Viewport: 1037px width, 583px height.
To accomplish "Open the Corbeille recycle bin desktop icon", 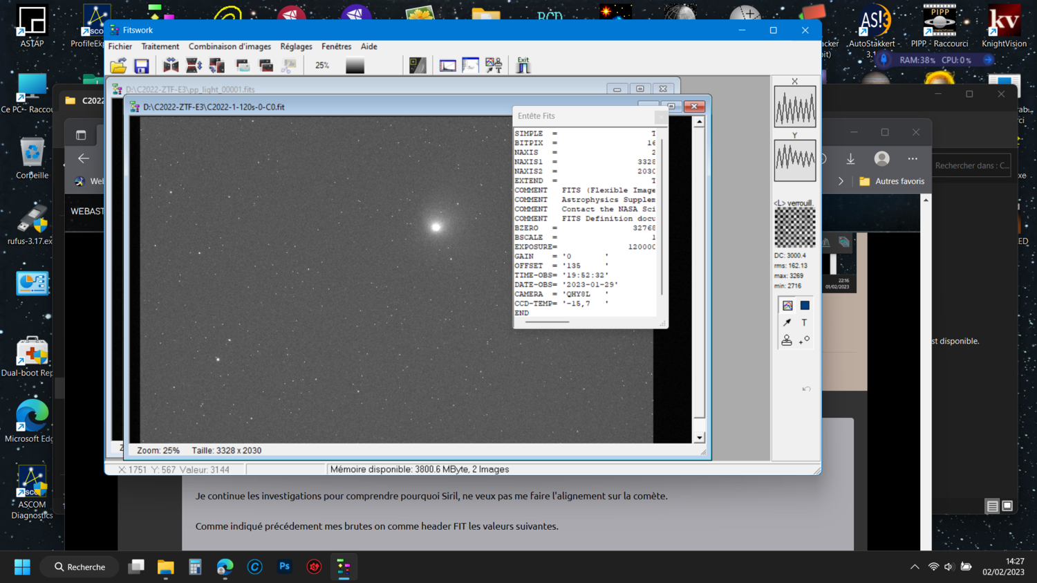I will 32,158.
